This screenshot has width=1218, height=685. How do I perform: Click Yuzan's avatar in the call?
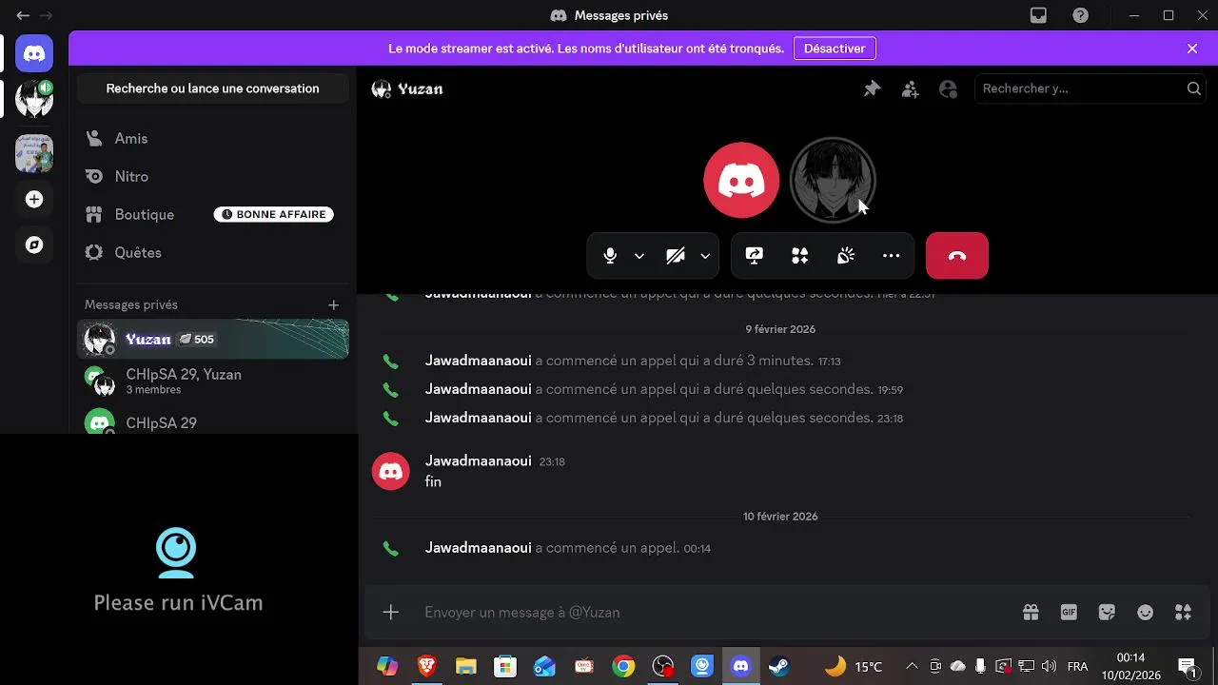click(x=833, y=180)
